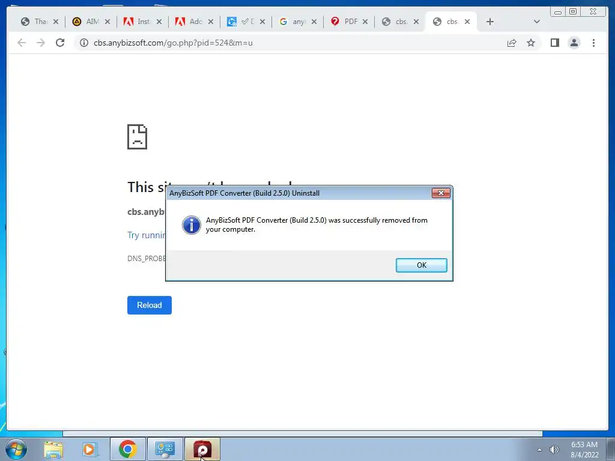The width and height of the screenshot is (615, 461).
Task: Share this page icon
Action: pos(512,43)
